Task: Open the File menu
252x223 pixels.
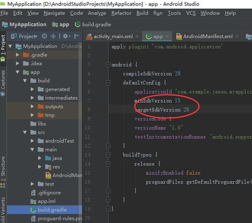Action: click(4, 13)
